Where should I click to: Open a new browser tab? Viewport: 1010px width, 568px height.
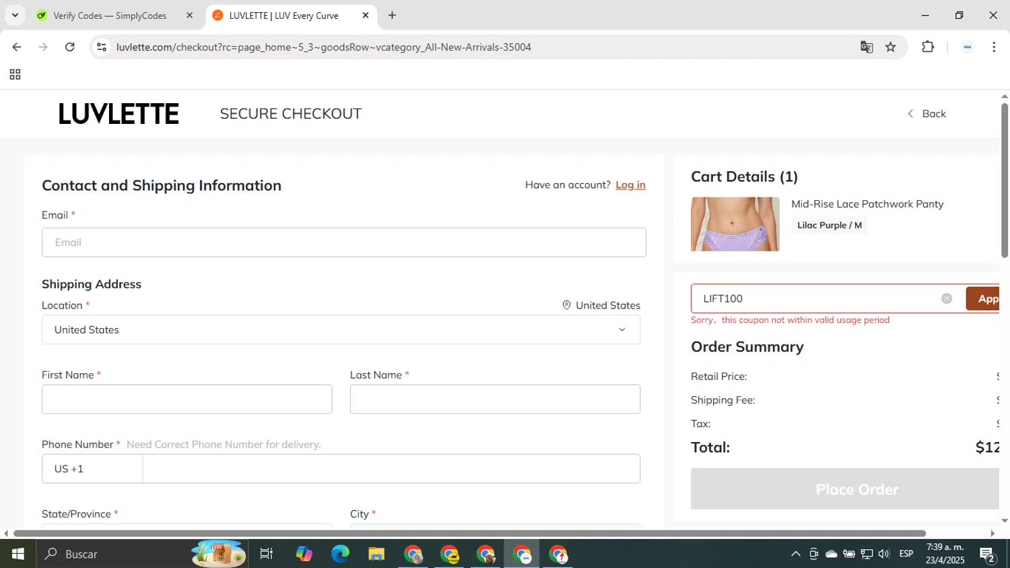click(392, 15)
